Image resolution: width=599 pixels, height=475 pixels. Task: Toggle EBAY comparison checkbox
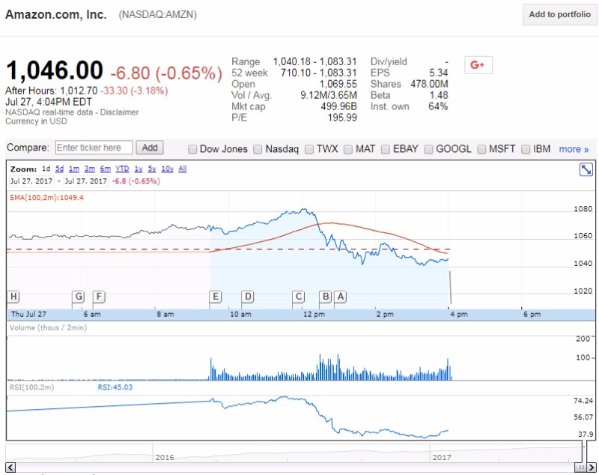pos(386,149)
